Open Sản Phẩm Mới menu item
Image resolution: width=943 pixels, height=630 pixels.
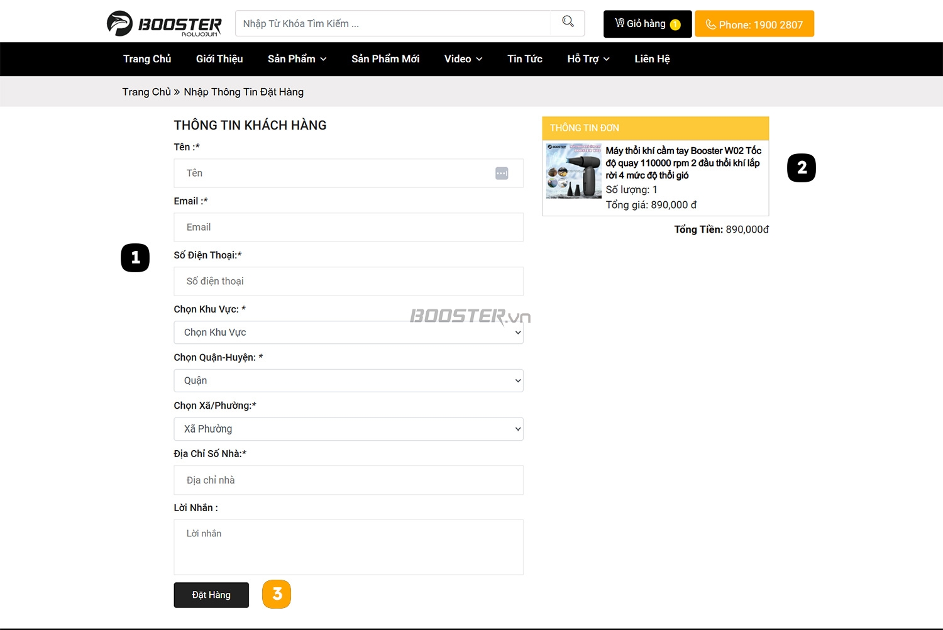385,59
